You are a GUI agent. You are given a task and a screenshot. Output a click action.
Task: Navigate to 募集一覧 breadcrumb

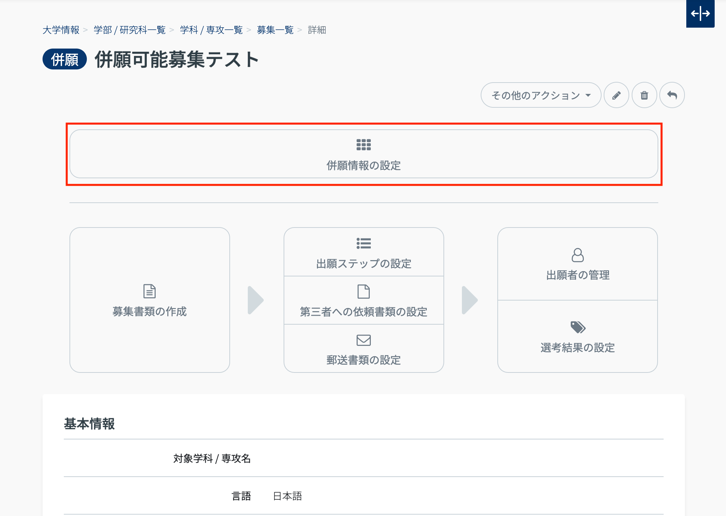[275, 30]
